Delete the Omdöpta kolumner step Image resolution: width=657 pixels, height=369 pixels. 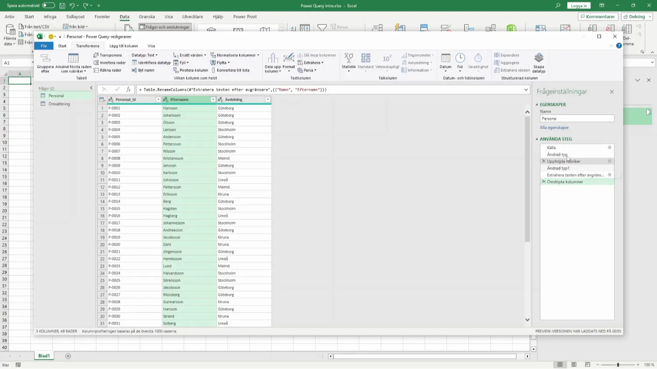pos(544,182)
